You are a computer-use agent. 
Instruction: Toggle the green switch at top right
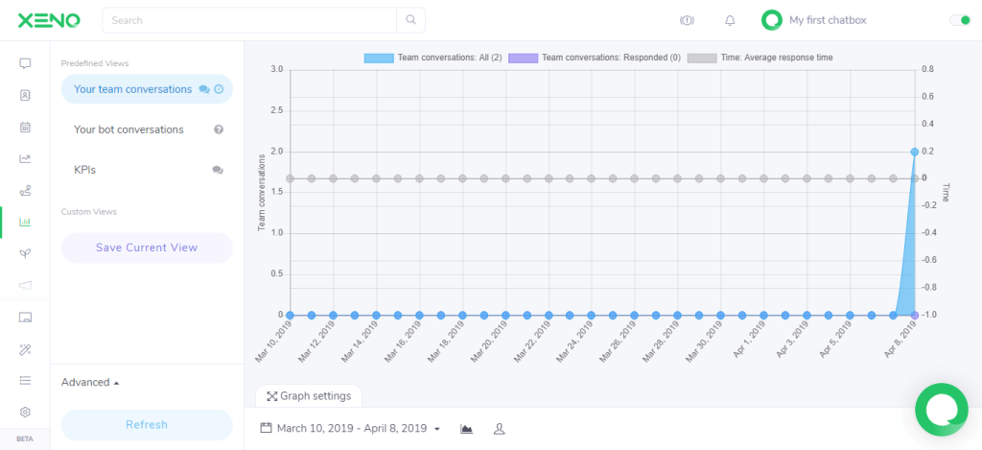tap(959, 20)
